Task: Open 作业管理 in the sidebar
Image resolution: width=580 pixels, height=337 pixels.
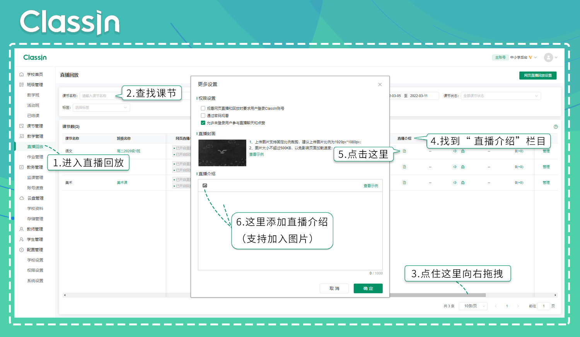Action: click(35, 157)
